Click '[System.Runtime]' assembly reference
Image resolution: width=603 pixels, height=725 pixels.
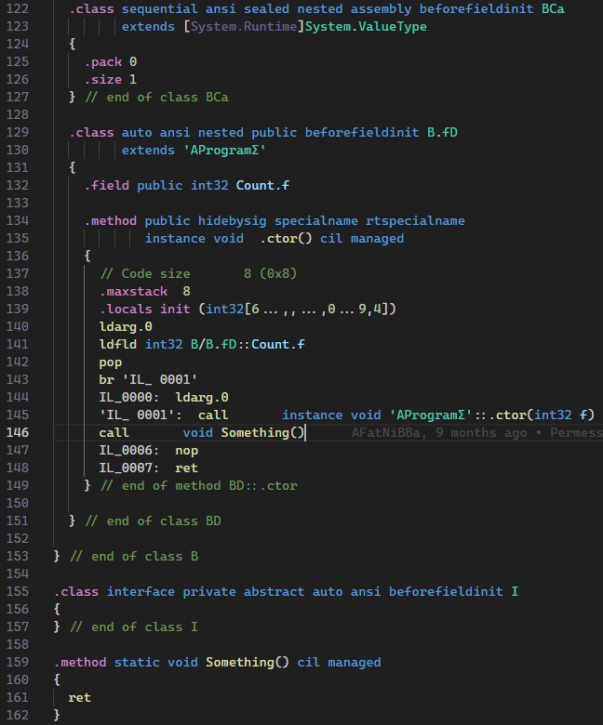click(244, 26)
